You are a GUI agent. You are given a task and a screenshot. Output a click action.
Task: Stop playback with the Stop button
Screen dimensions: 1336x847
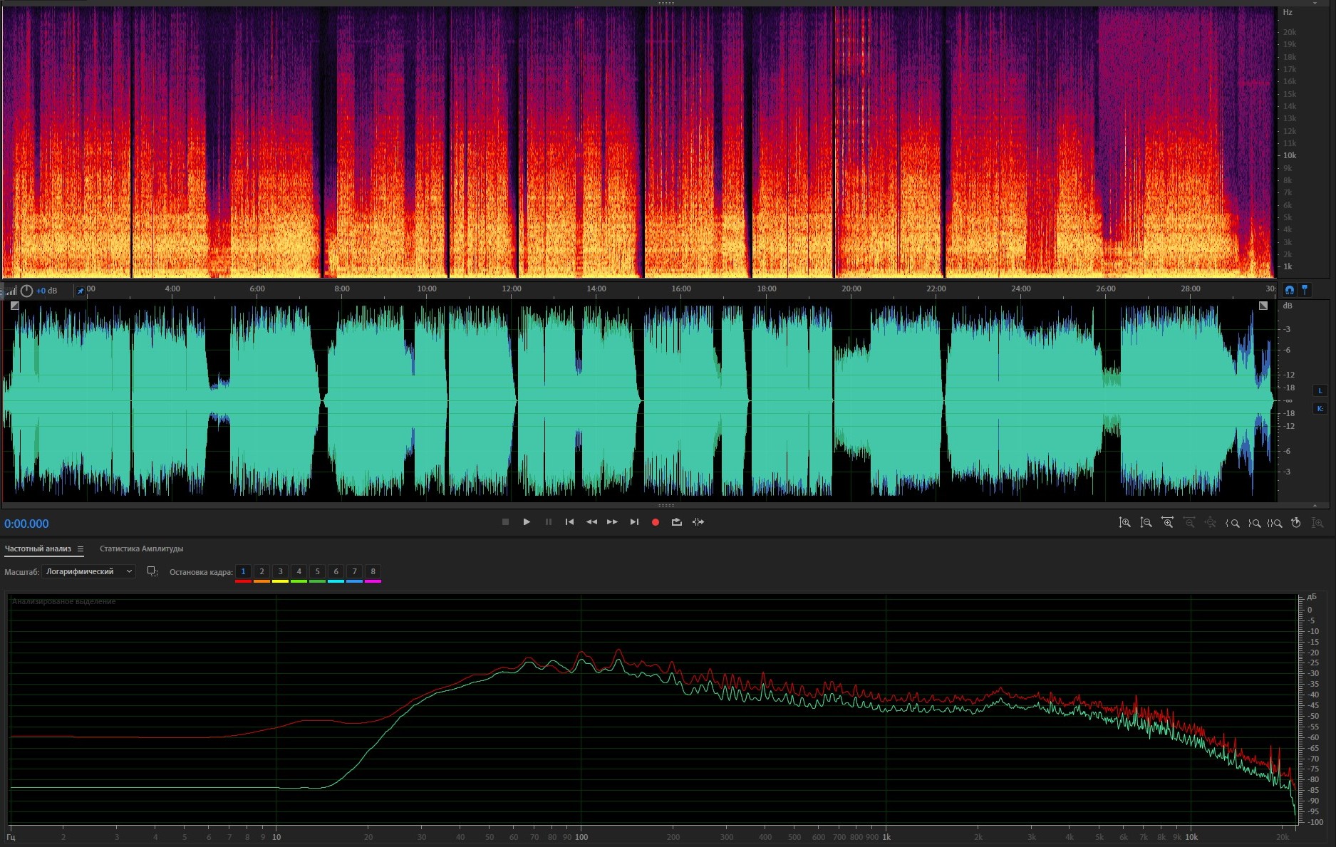[505, 522]
